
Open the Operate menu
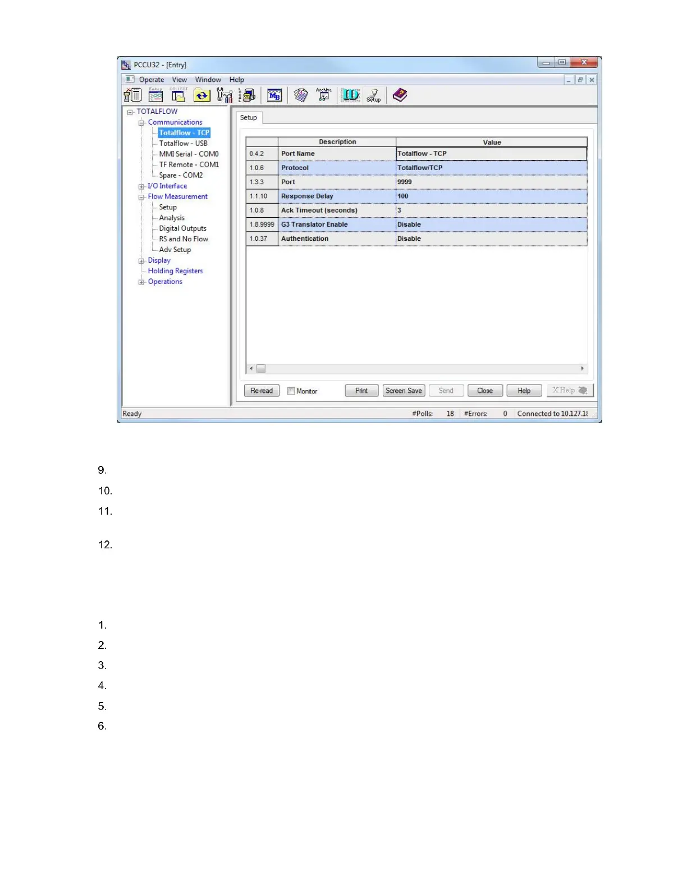click(x=152, y=80)
